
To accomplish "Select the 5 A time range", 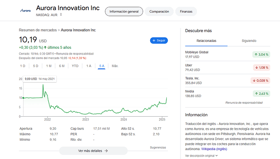I will click(x=101, y=66).
